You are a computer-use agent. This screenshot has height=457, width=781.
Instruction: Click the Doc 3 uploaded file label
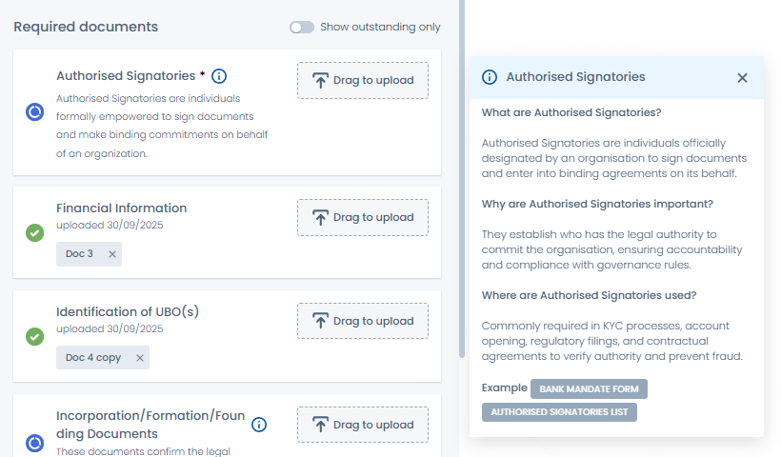79,254
